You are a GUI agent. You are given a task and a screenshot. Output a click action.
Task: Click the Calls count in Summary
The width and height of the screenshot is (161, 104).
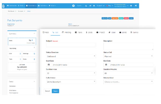[x=20, y=54]
